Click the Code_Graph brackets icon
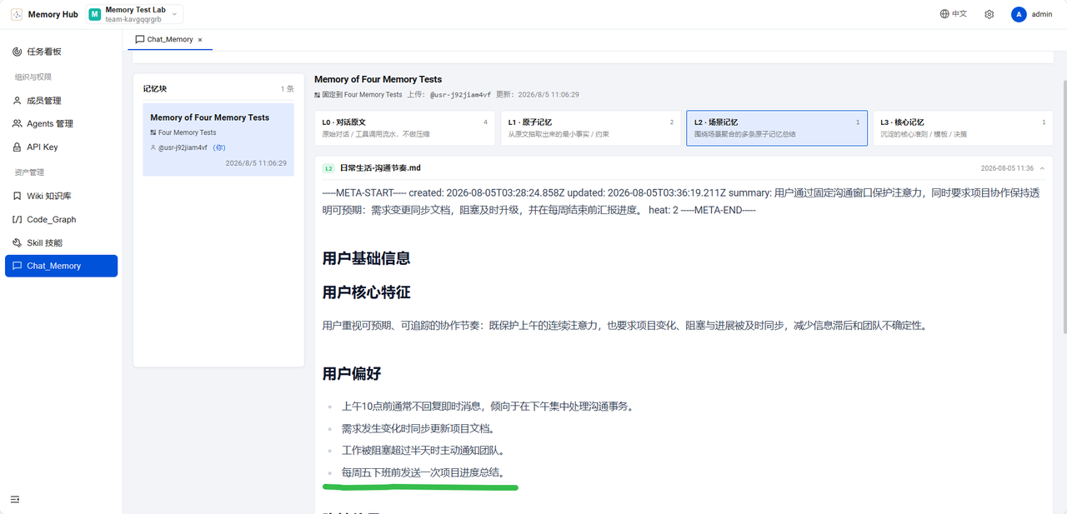 pyautogui.click(x=18, y=219)
